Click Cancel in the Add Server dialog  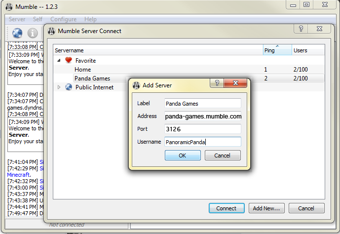(x=223, y=156)
